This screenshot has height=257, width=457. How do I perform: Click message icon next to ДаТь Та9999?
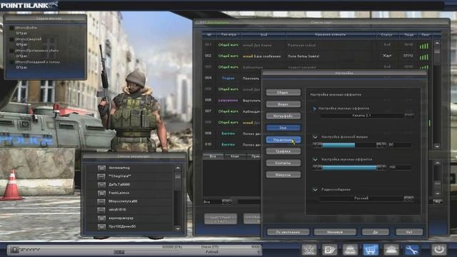101,185
